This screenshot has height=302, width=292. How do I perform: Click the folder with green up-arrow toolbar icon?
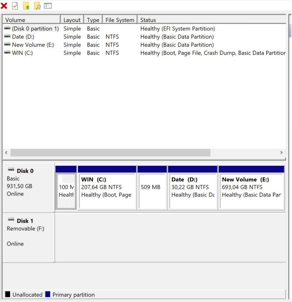tap(26, 6)
